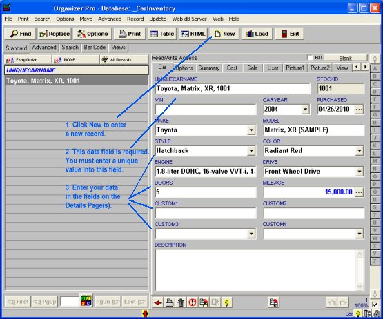Click the down arrow below alphabet index
This screenshot has width=383, height=319.
pyautogui.click(x=375, y=294)
